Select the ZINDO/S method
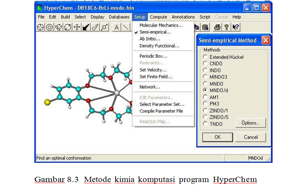The width and height of the screenshot is (296, 189). click(x=205, y=117)
